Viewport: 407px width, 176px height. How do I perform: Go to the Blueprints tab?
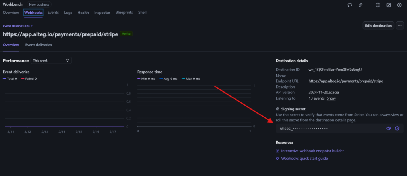pos(124,13)
